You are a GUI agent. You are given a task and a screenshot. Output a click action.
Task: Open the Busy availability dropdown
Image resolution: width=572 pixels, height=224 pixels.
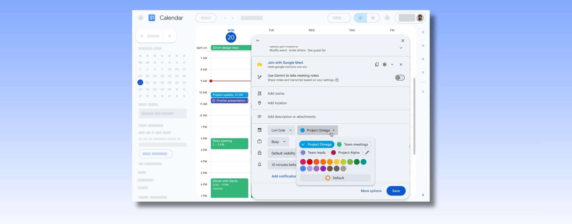(278, 142)
